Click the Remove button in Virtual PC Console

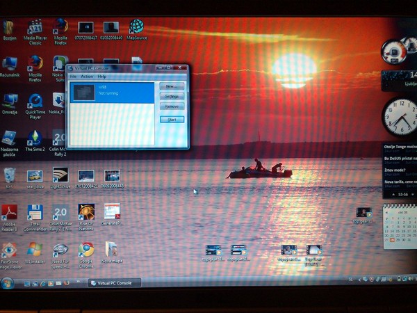[x=172, y=106]
